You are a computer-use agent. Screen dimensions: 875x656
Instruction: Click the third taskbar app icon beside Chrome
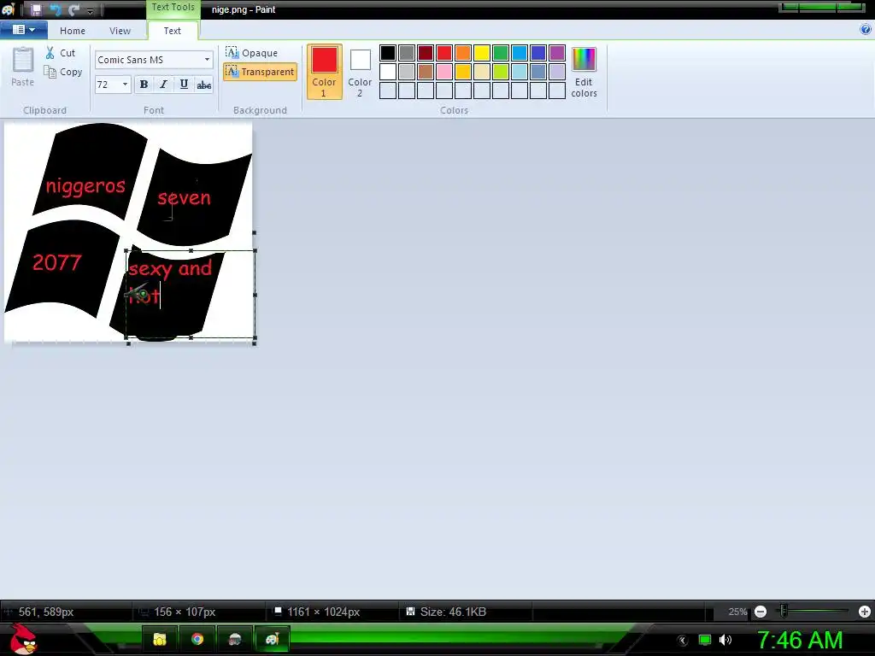234,639
